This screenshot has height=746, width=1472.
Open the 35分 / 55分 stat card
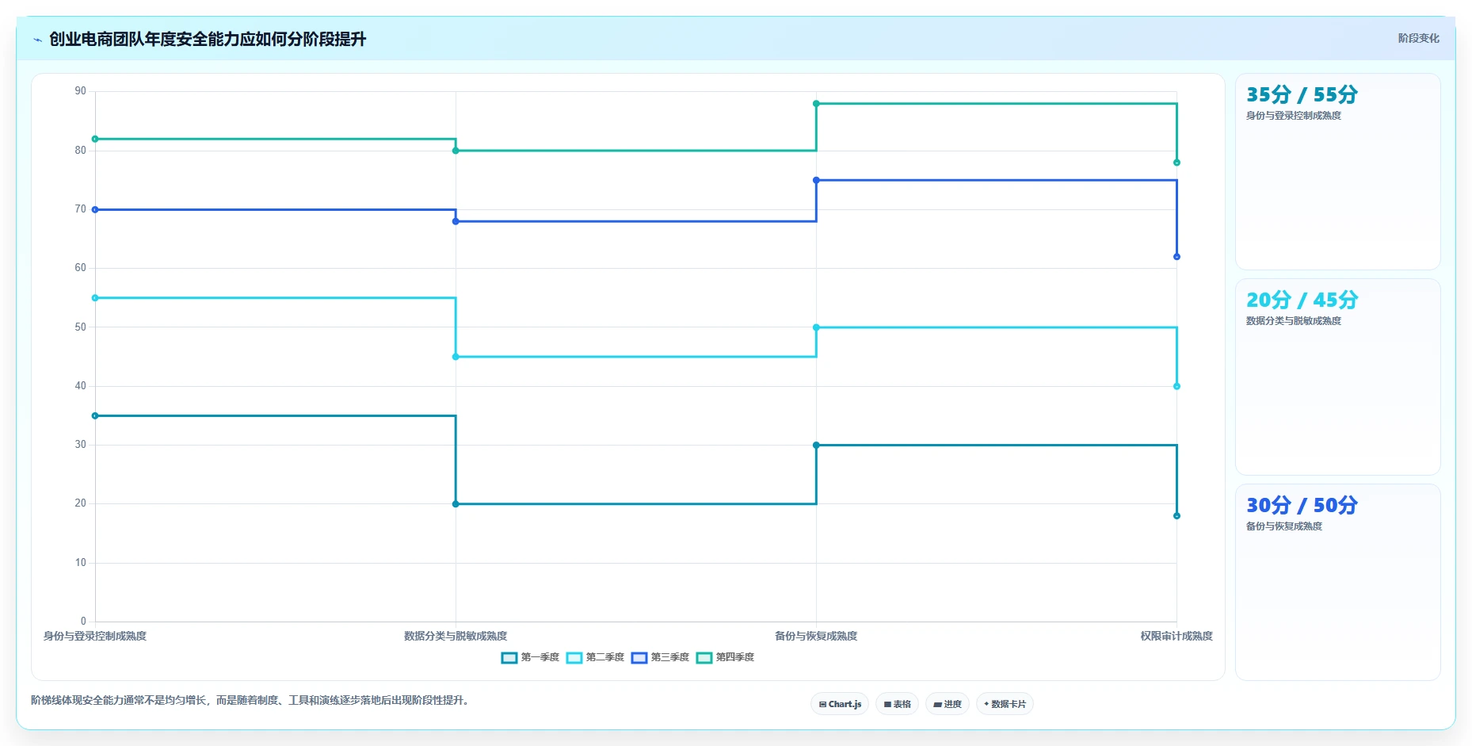pyautogui.click(x=1337, y=171)
